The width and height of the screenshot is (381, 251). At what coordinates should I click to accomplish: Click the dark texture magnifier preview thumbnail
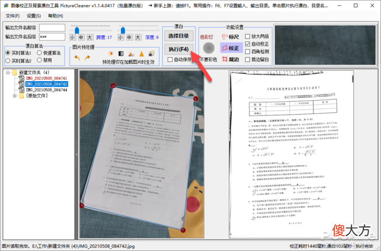click(325, 45)
